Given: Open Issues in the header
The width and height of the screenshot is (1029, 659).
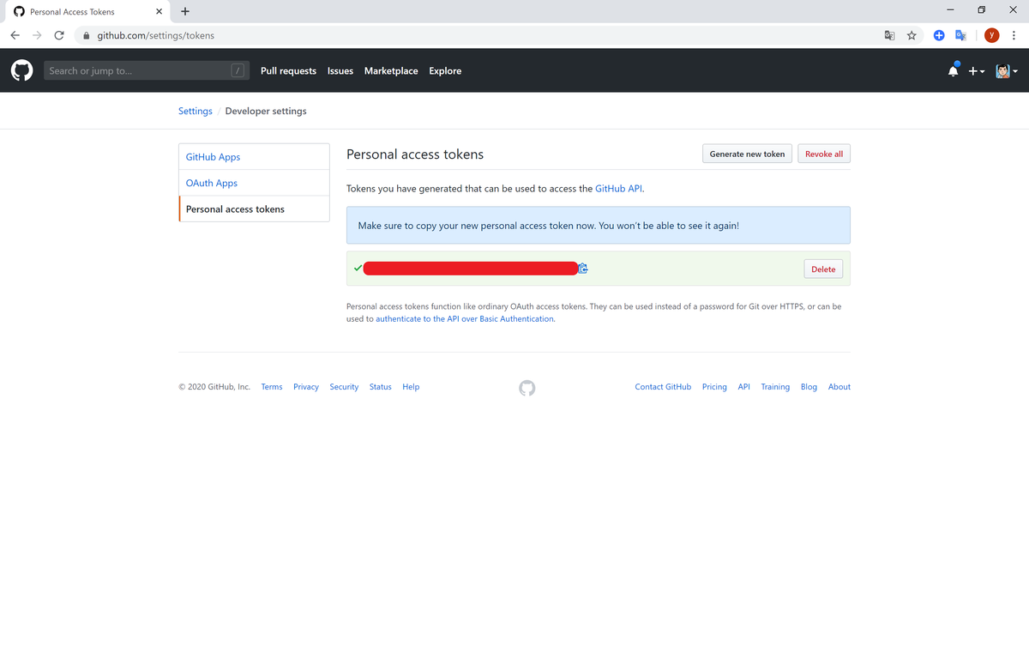Looking at the screenshot, I should click(x=340, y=71).
